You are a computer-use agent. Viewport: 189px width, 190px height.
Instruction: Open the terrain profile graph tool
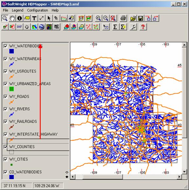[x=64, y=18]
